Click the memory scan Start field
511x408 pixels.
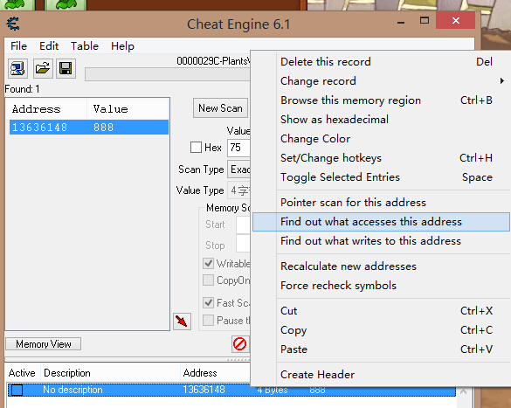243,225
